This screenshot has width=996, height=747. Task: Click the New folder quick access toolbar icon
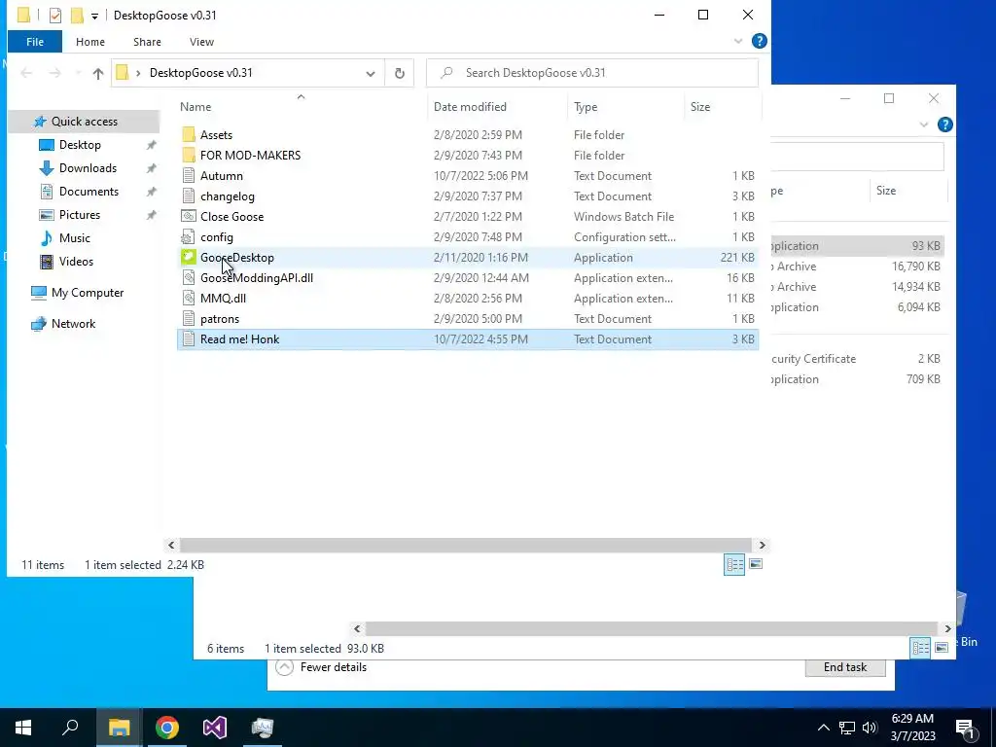click(x=77, y=16)
